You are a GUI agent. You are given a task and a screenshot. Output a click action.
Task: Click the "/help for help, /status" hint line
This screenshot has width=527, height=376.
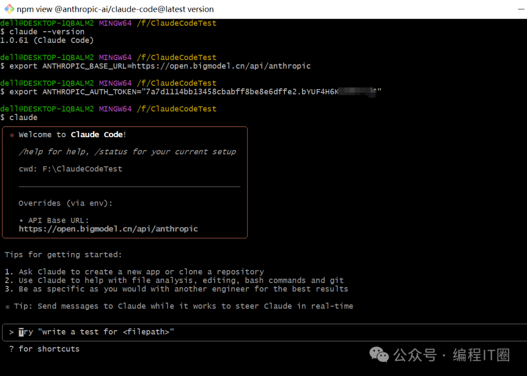click(127, 152)
